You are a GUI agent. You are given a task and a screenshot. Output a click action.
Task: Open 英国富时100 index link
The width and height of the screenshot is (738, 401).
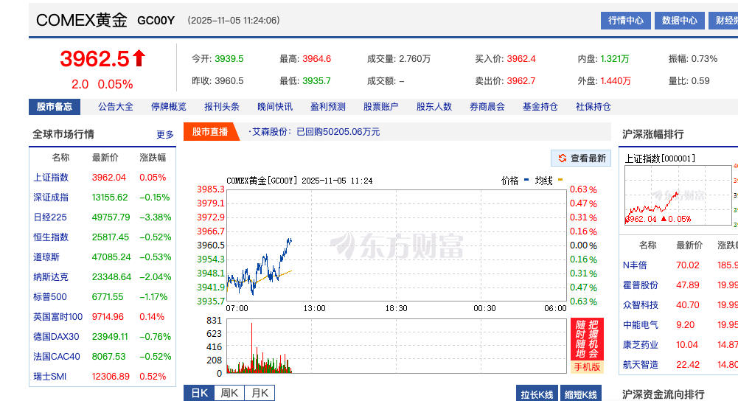pos(58,317)
